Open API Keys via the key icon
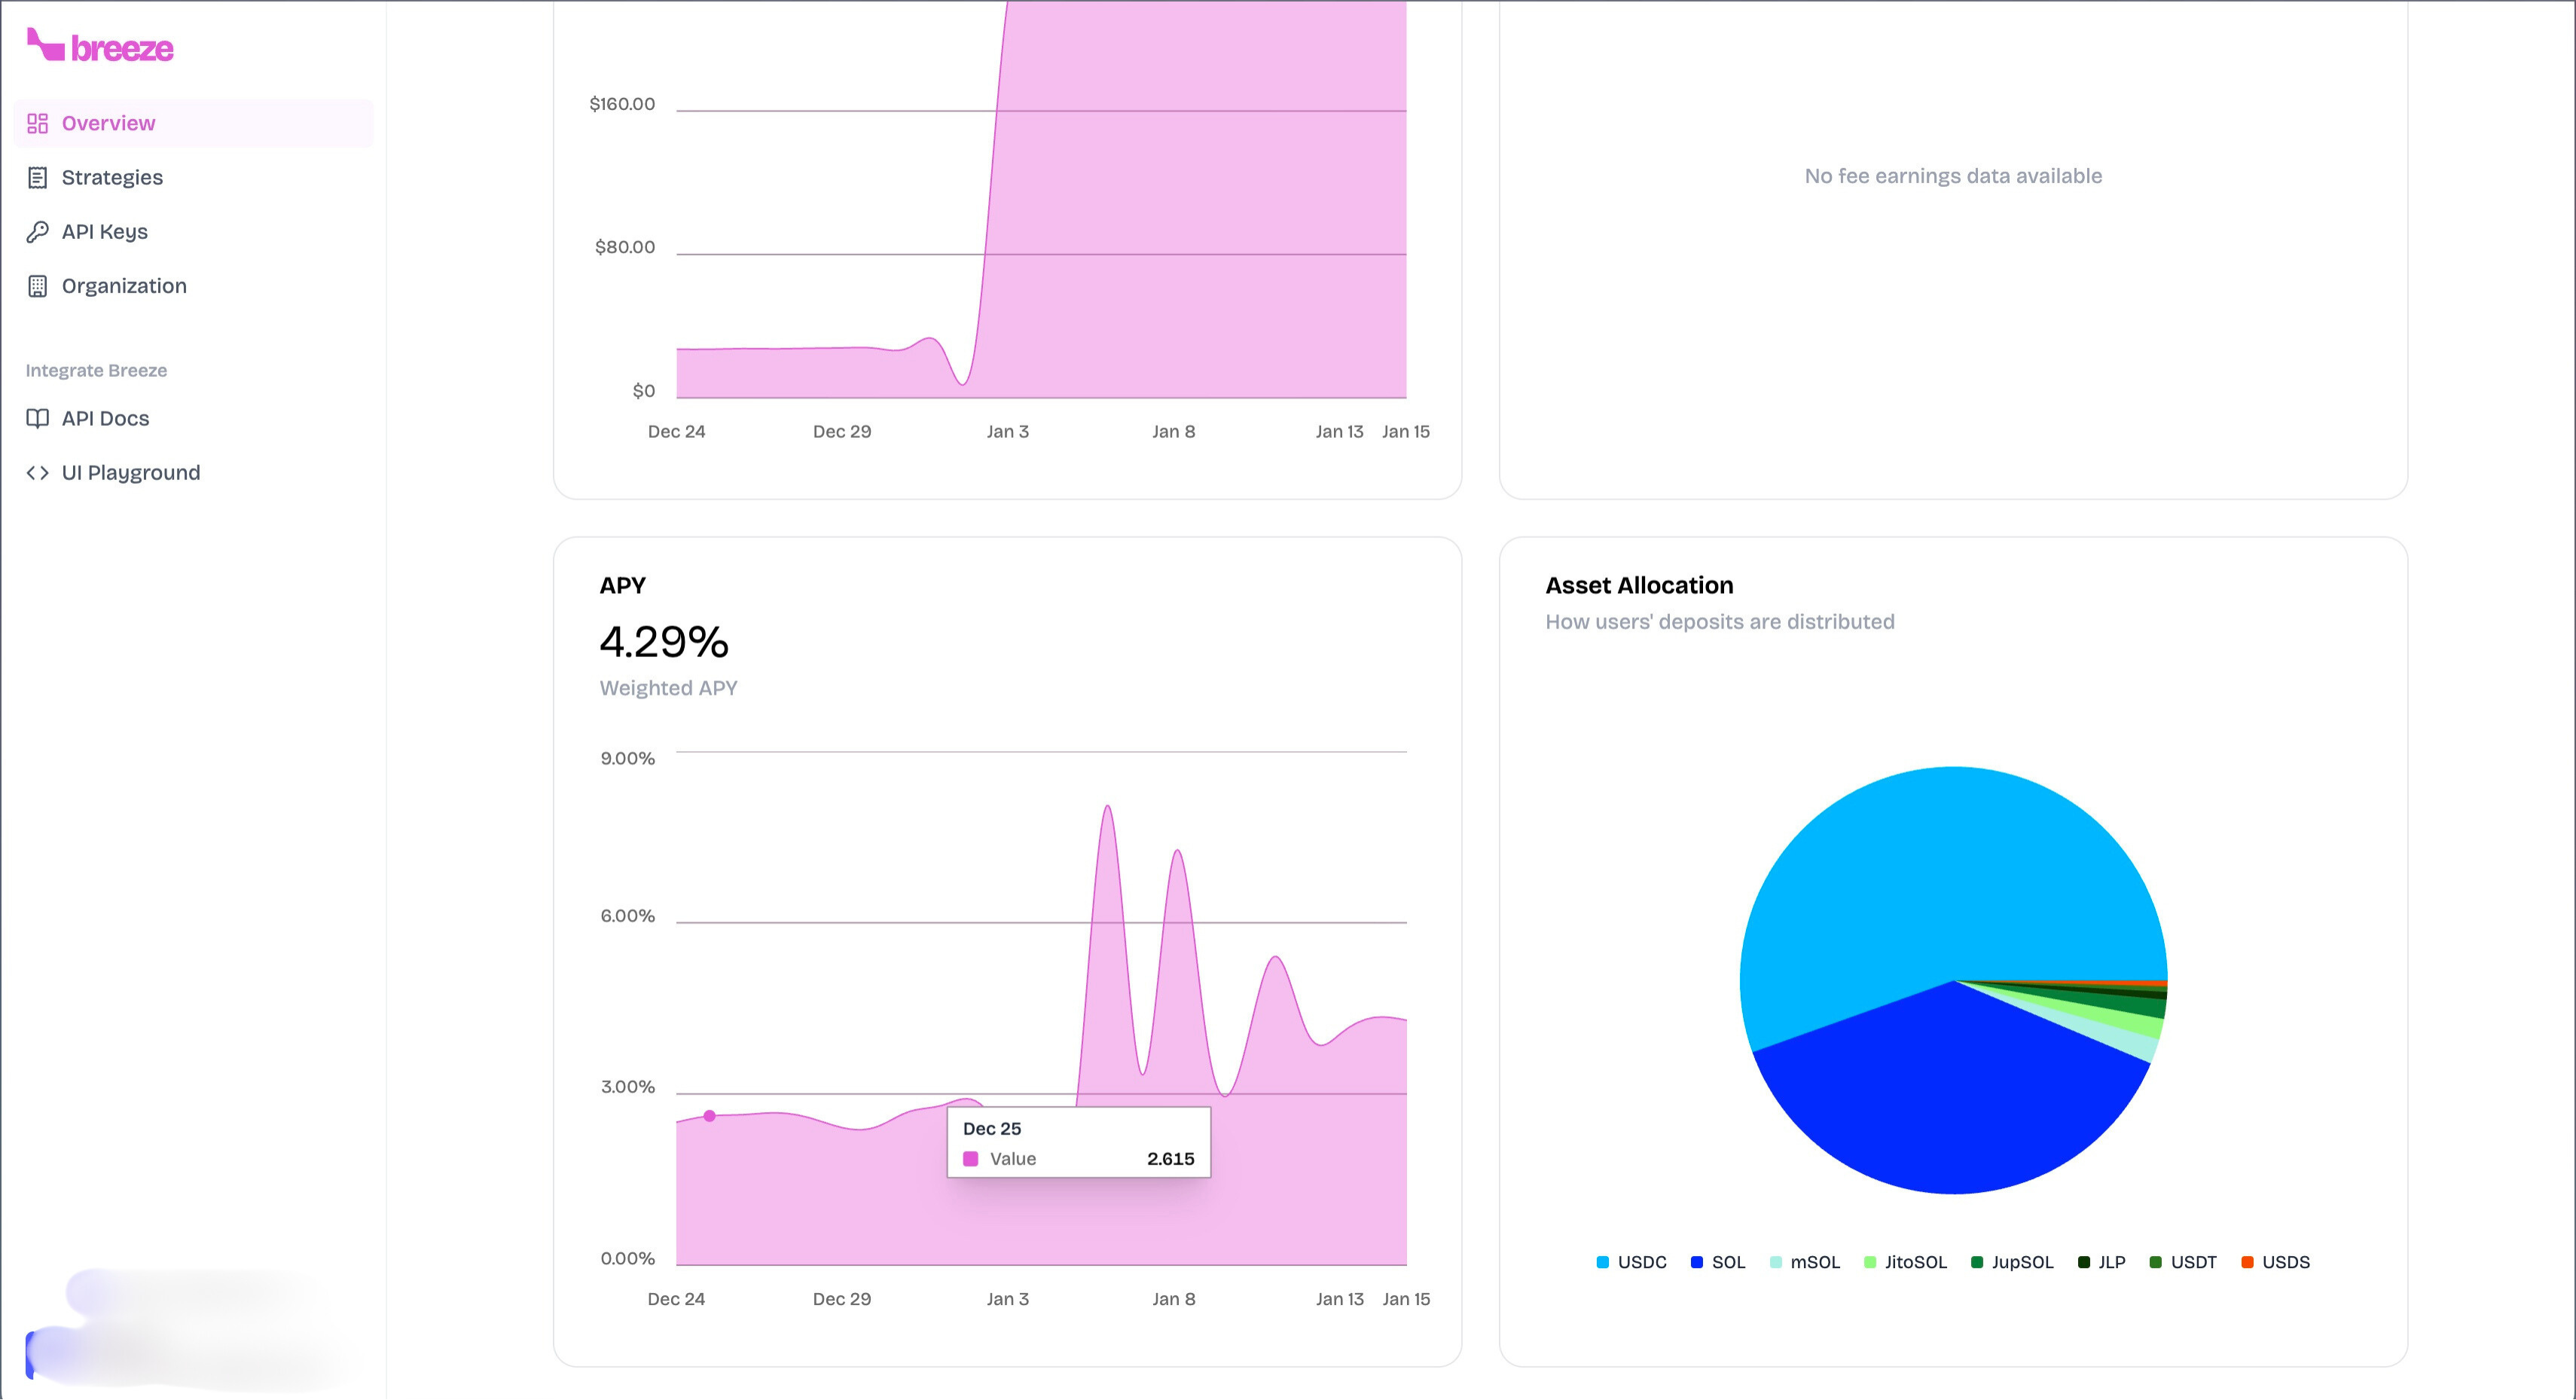Viewport: 2576px width, 1400px height. tap(38, 231)
